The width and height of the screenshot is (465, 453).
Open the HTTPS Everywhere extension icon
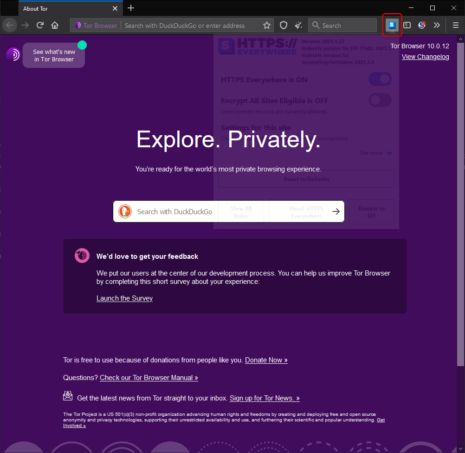(x=392, y=25)
